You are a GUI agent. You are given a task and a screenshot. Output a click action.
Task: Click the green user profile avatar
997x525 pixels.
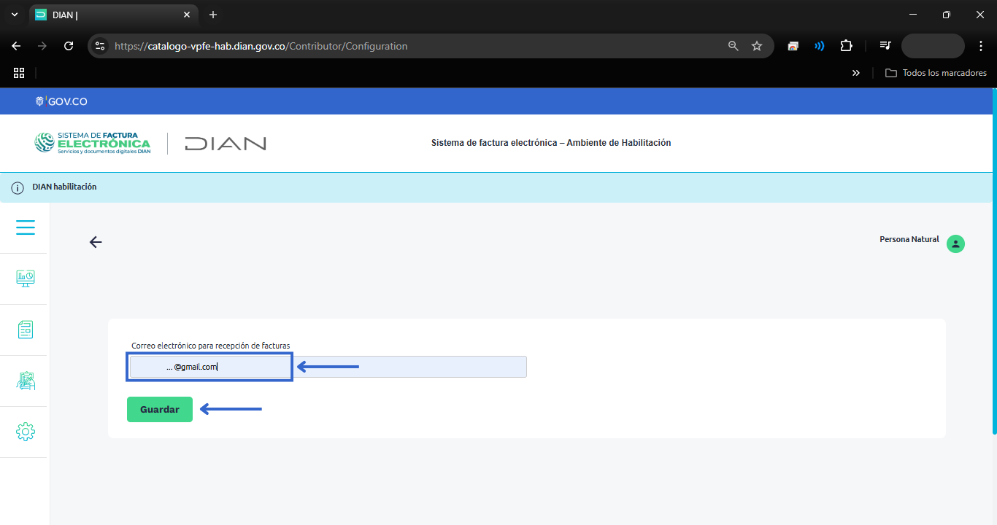tap(955, 244)
